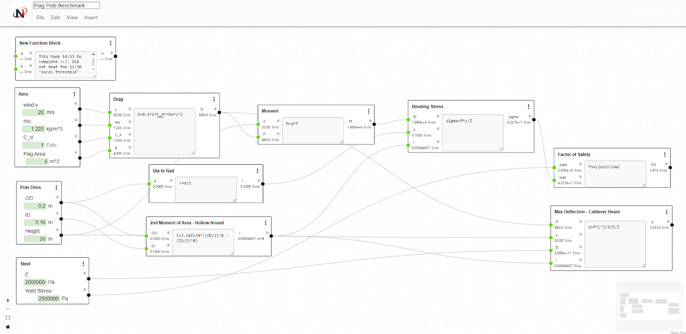The width and height of the screenshot is (686, 334).
Task: Click the Moment output M connector handle
Action: [x=374, y=124]
